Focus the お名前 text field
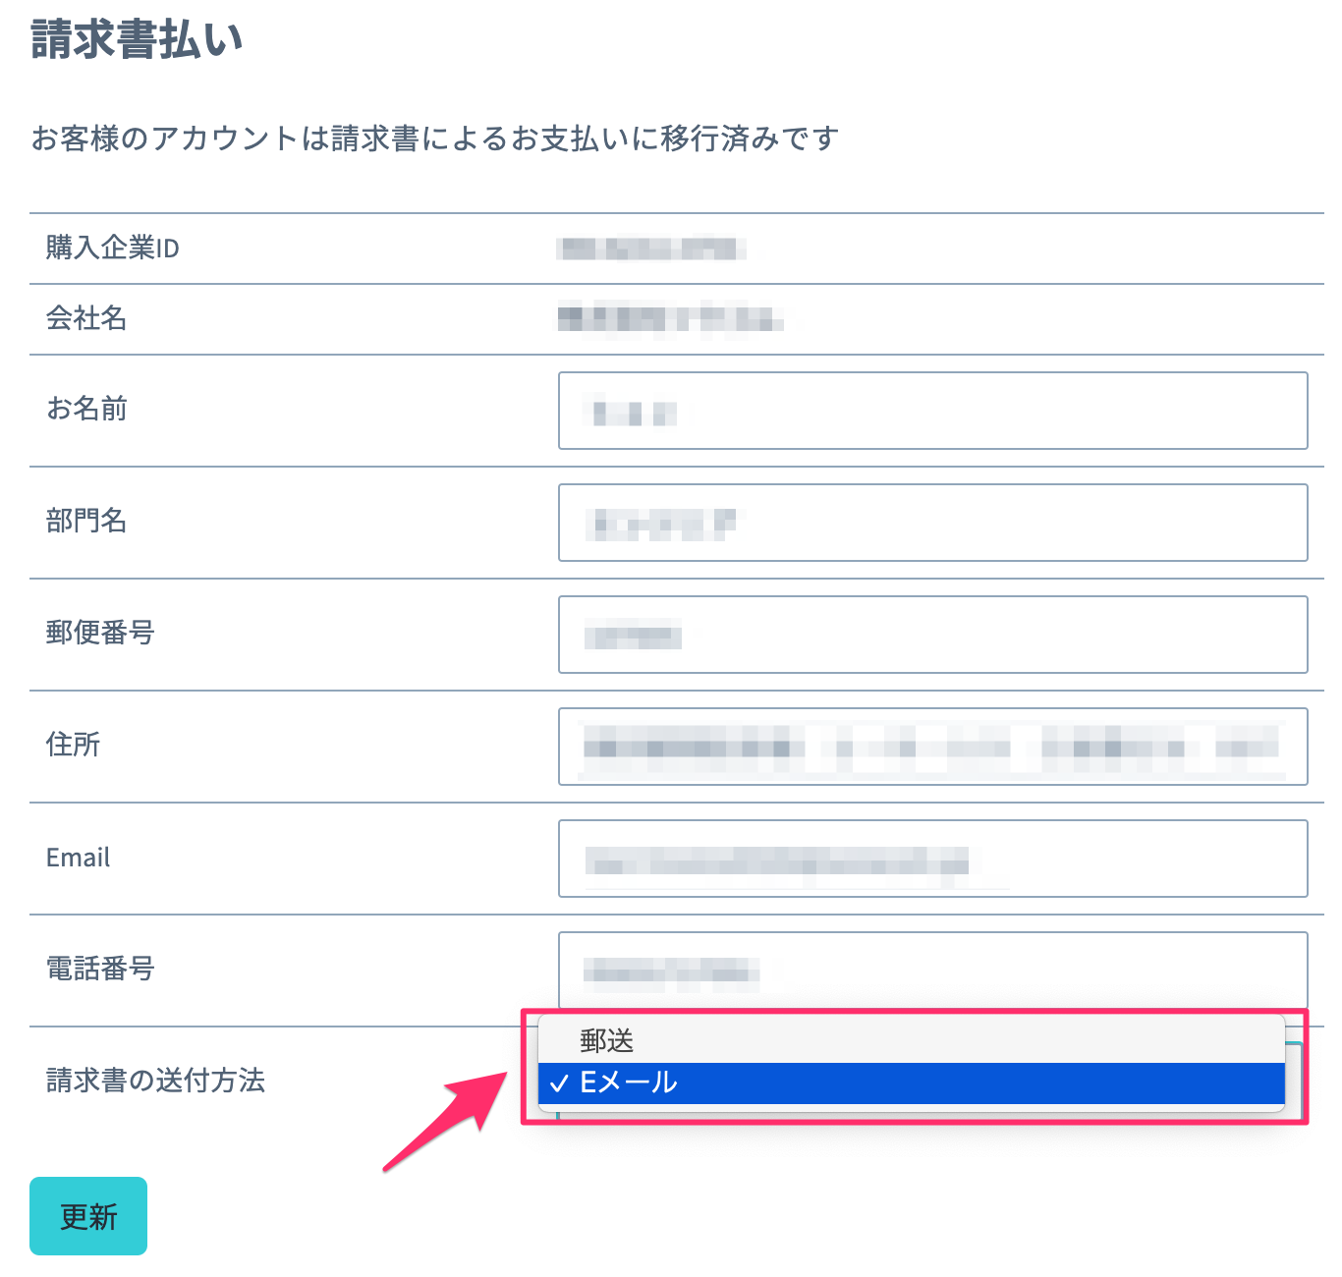1342x1277 pixels. pos(932,411)
